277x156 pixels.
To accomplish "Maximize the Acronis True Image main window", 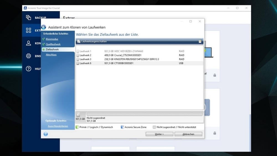I will coord(237,8).
